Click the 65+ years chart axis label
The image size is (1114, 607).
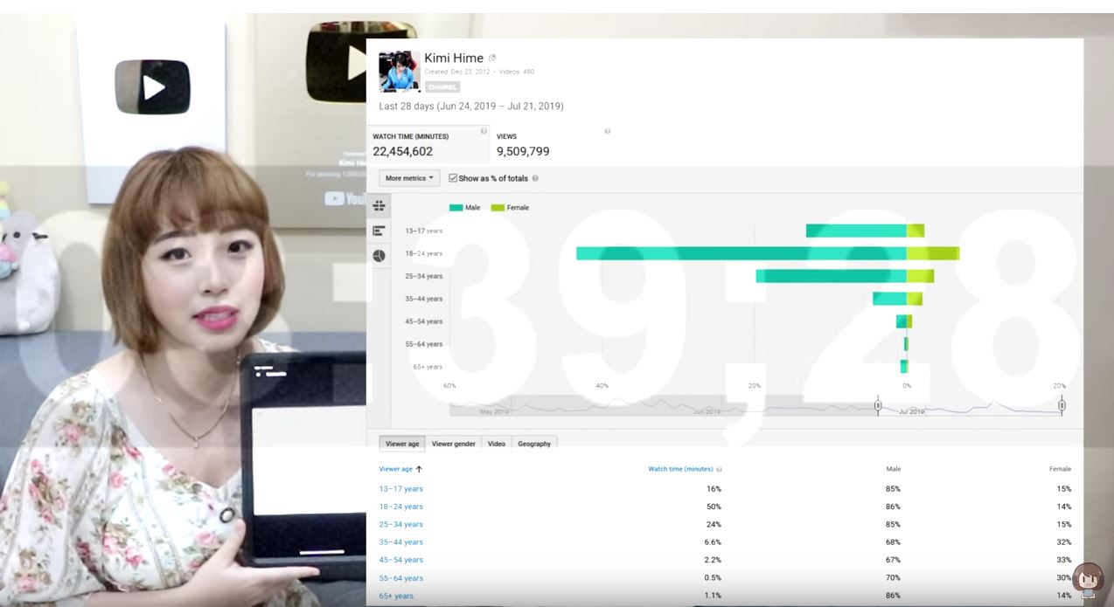[x=426, y=367]
